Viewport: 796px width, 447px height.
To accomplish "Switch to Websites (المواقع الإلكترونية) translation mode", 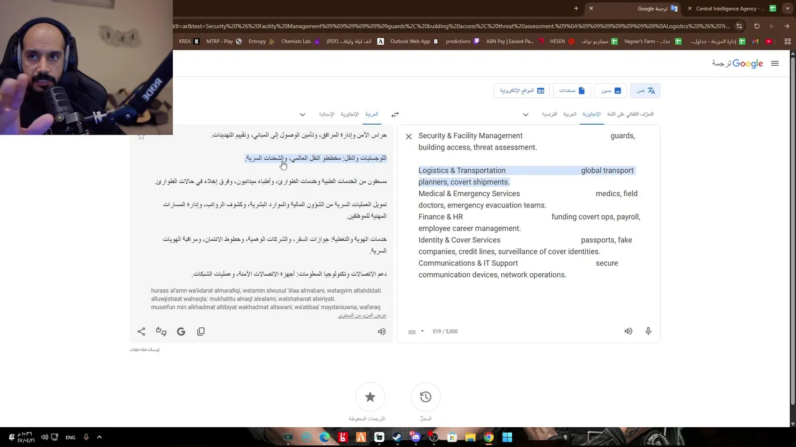I will point(521,91).
